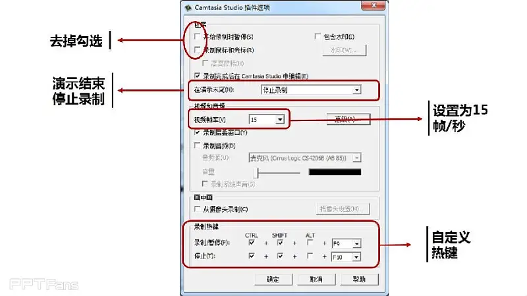527x296 pixels.
Task: Click the 音量 slider handle
Action: point(256,172)
